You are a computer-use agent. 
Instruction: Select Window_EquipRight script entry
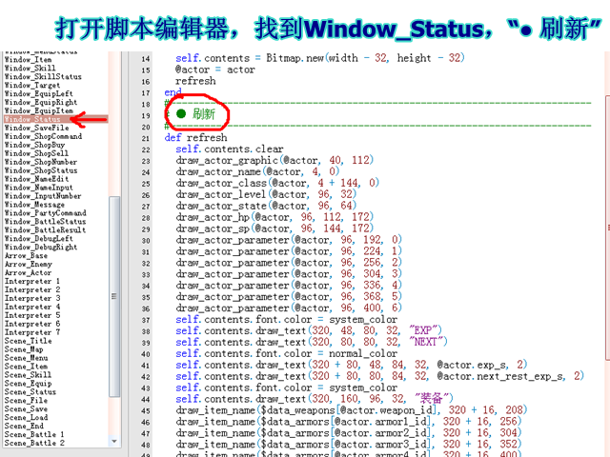click(41, 102)
